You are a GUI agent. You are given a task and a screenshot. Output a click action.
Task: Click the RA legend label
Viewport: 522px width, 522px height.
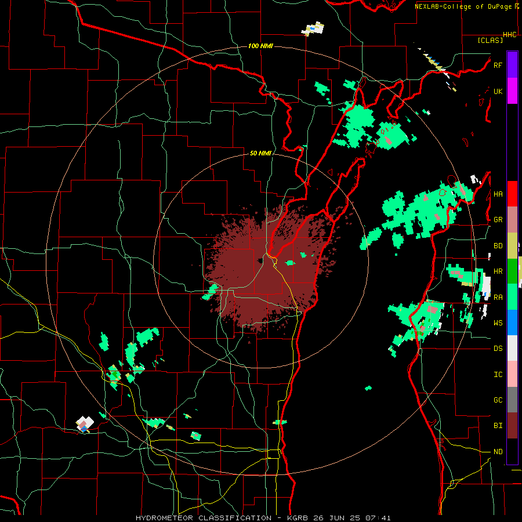[498, 298]
